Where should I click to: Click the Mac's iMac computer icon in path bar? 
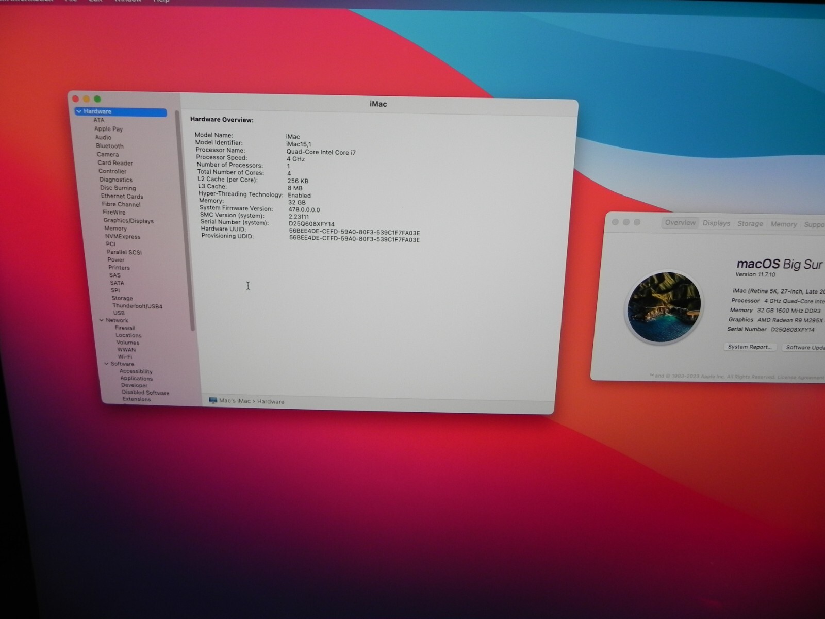213,400
